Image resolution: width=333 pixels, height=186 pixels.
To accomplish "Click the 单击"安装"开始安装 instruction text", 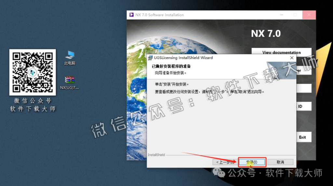I will (172, 84).
